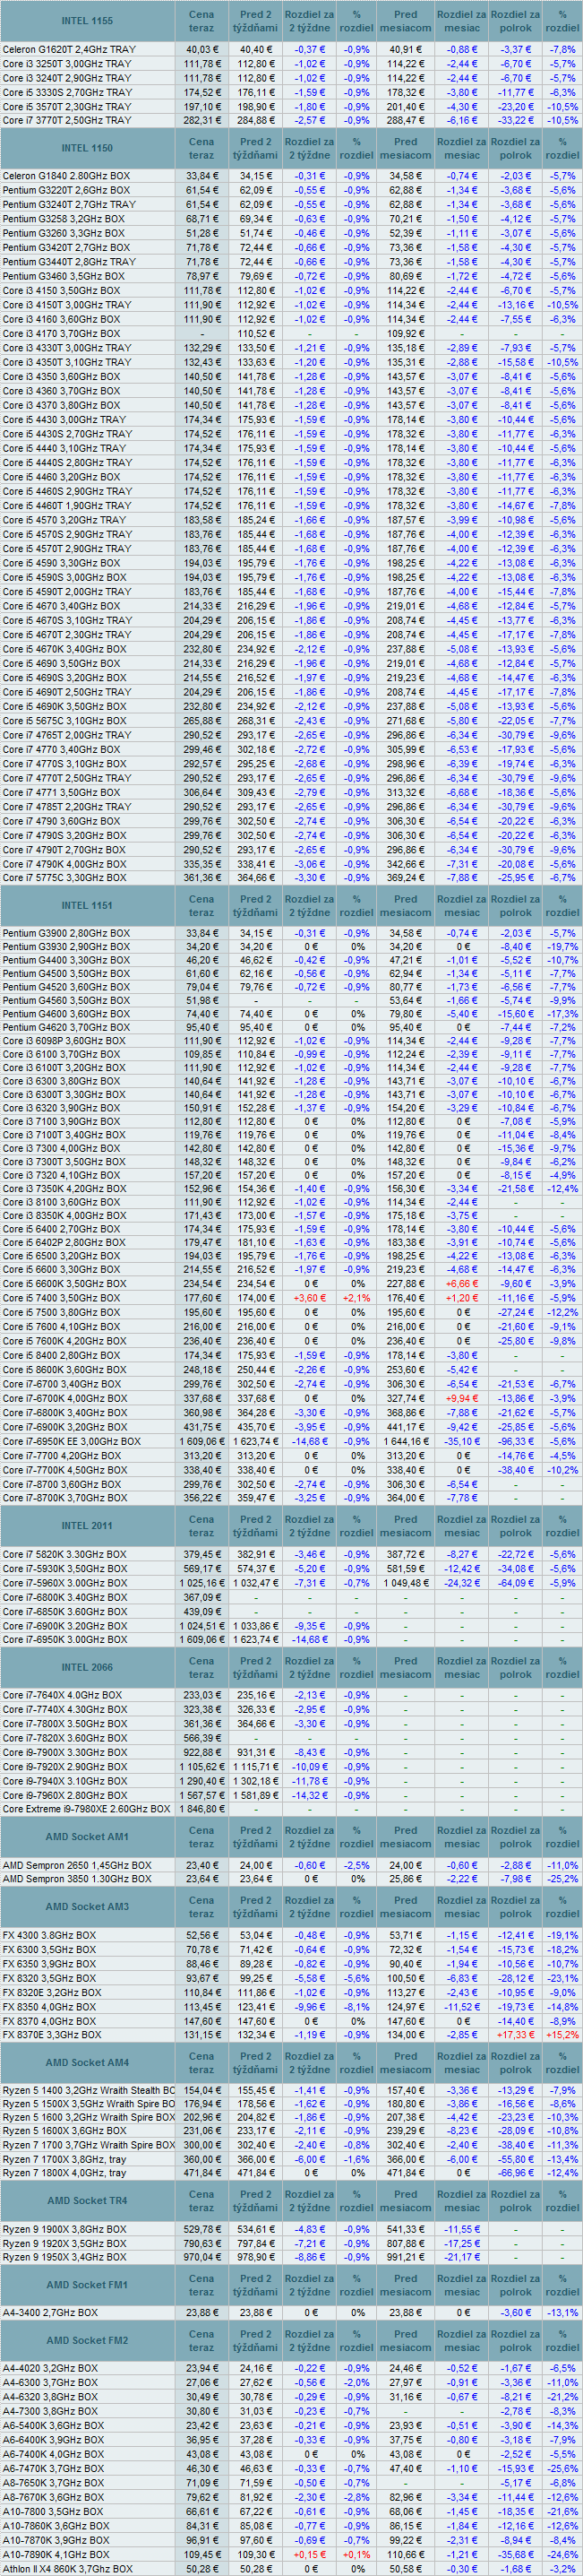Select the INTEL 1150 section header
The image size is (583, 2576).
pos(87,148)
